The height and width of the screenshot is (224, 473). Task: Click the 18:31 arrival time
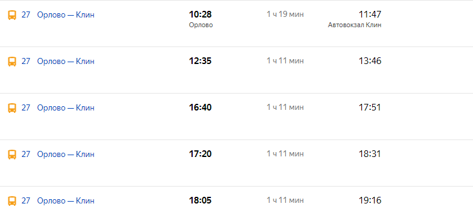370,154
